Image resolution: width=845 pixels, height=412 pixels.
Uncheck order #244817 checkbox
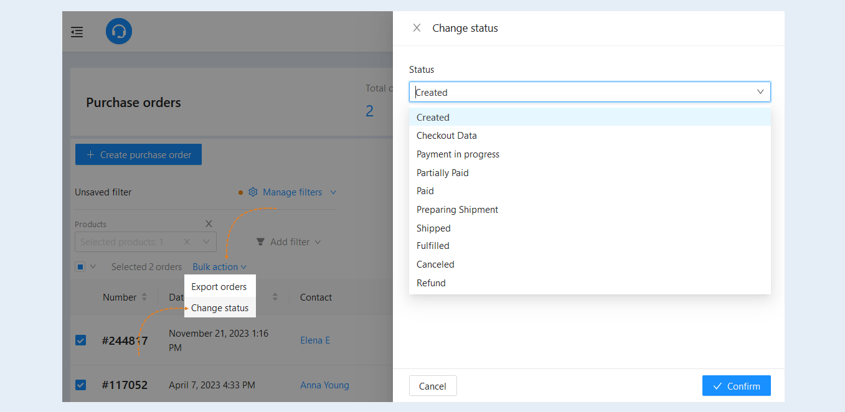[x=80, y=340]
